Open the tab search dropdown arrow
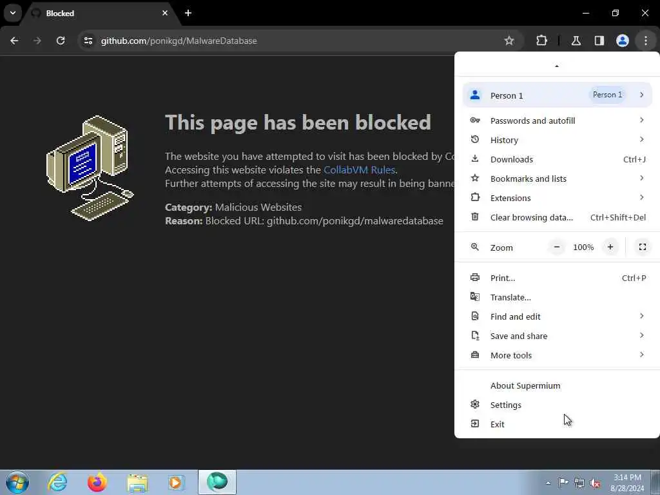This screenshot has height=495, width=660. (x=13, y=13)
